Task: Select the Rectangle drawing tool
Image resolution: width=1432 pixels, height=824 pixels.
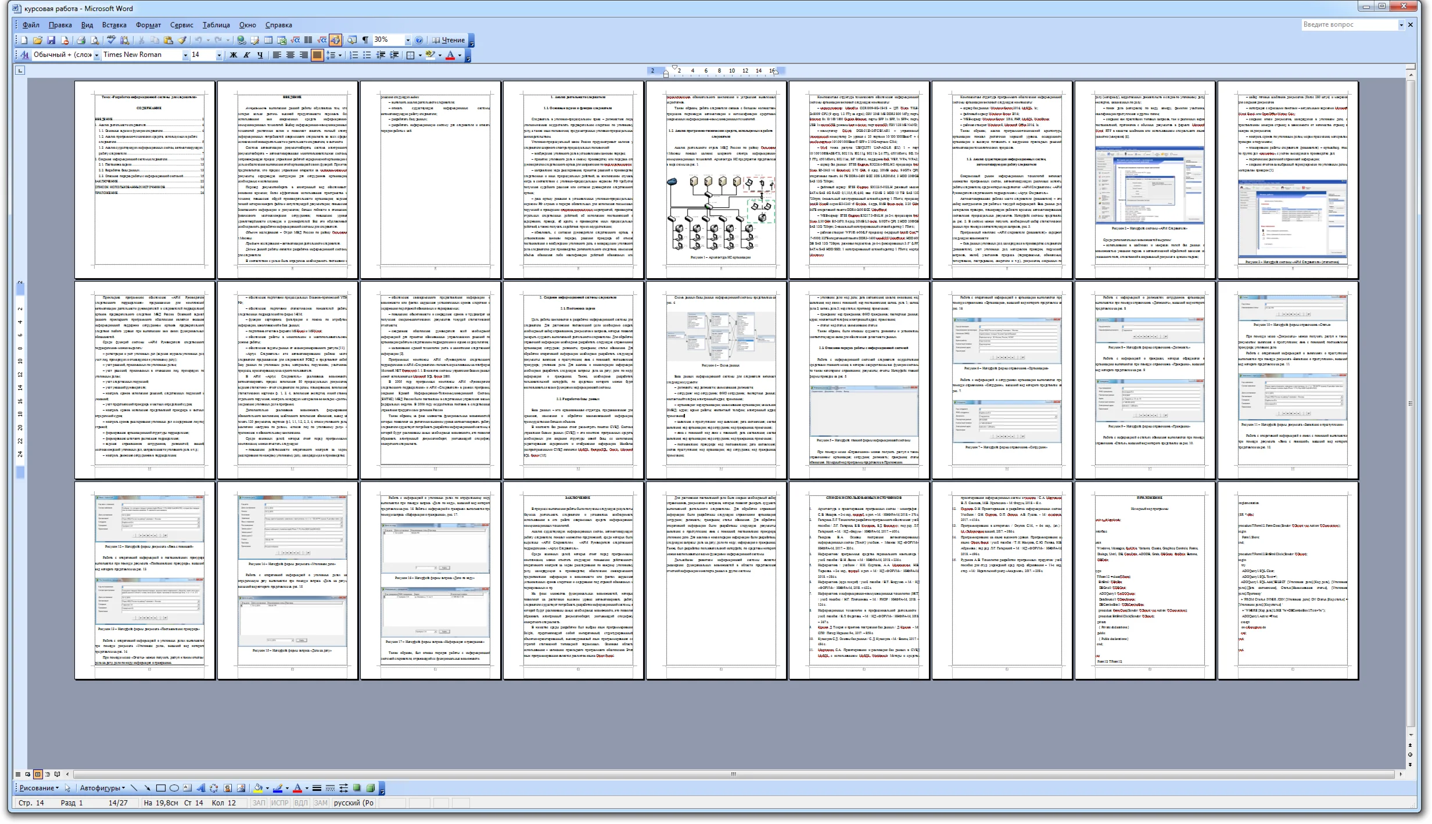Action: click(161, 788)
